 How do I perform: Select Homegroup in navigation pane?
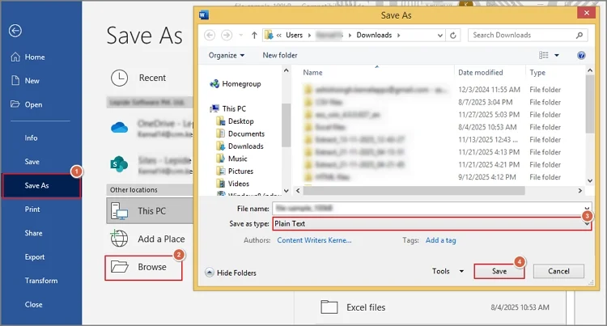pos(236,84)
